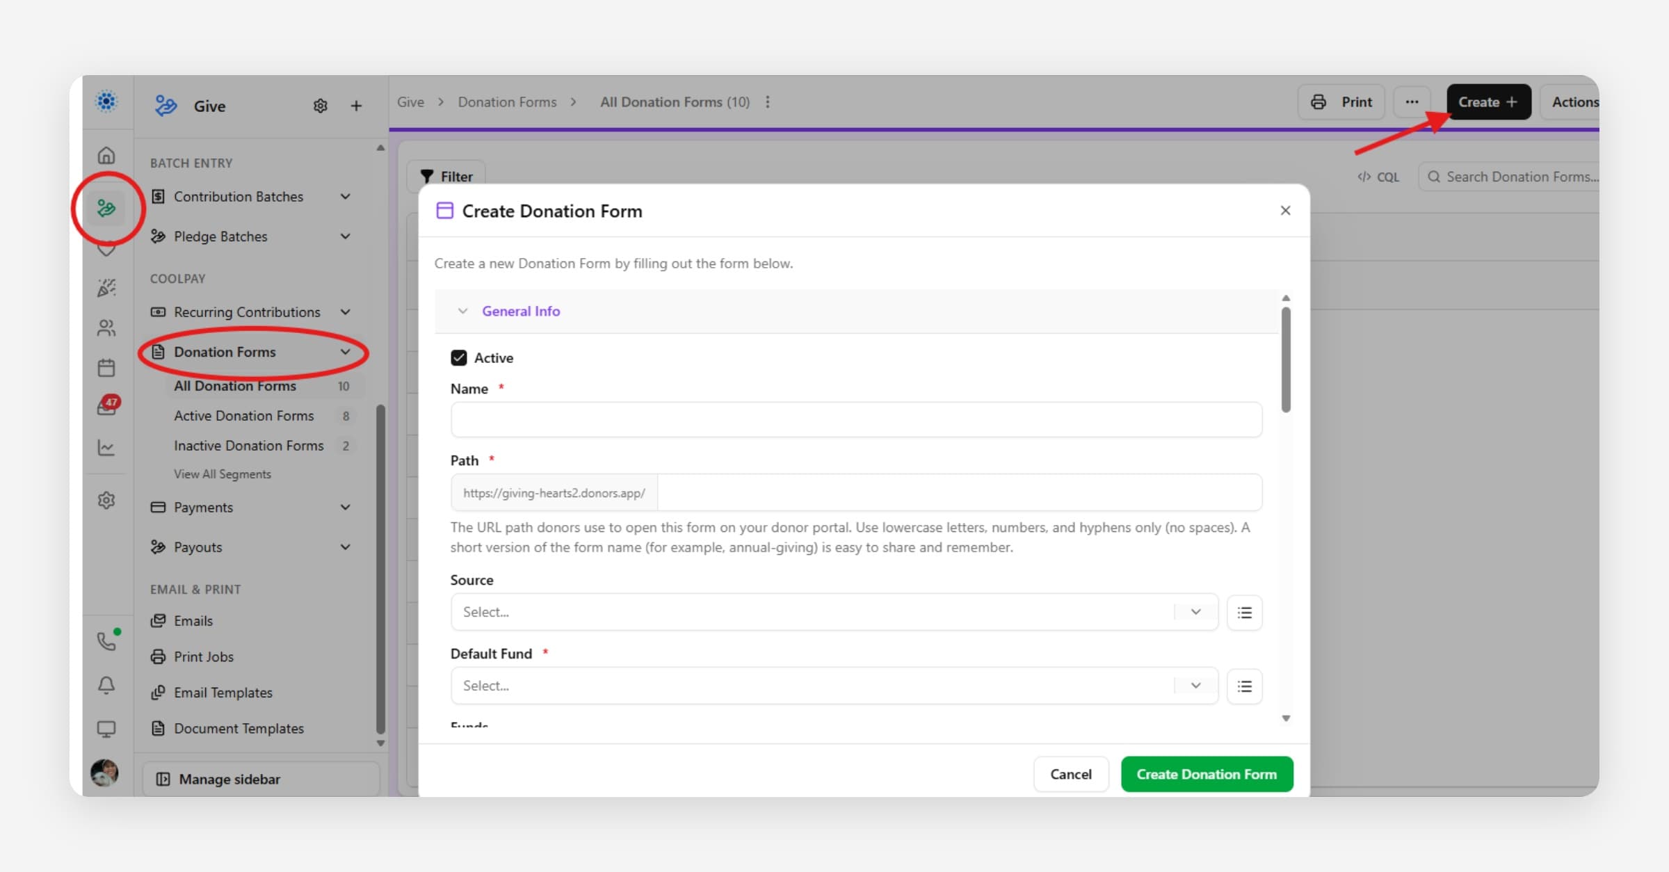The image size is (1669, 872).
Task: Open the monitor screen icon in rail
Action: 106,729
